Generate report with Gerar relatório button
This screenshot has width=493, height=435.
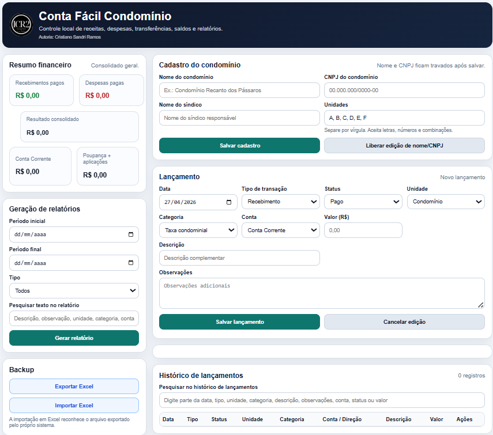pyautogui.click(x=74, y=338)
